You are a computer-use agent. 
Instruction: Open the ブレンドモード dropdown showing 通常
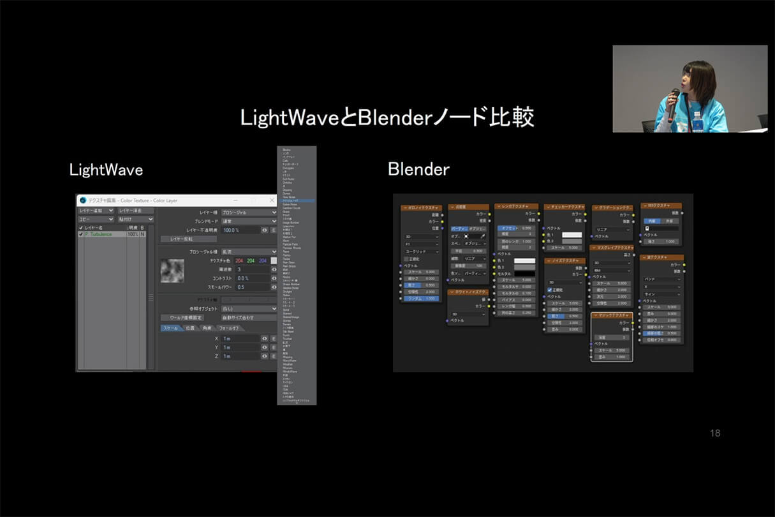tap(247, 220)
